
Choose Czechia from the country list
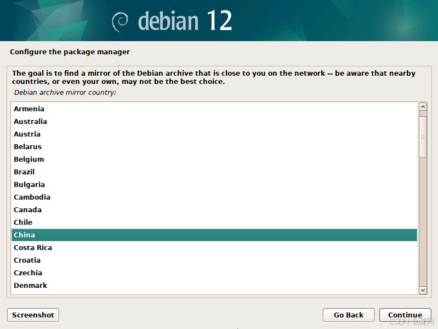point(214,273)
